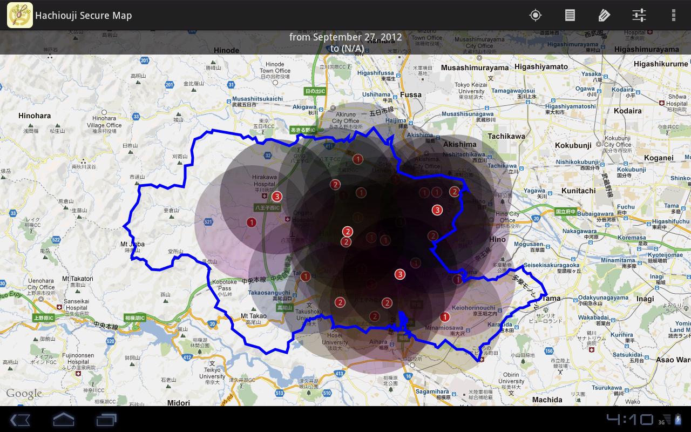Tap the 'Fussa' map label
The image size is (691, 432).
411,94
